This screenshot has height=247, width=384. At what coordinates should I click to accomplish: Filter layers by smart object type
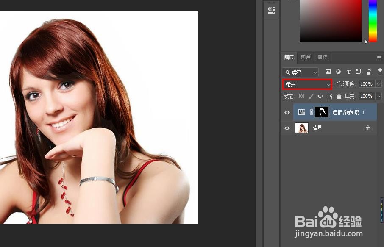[x=369, y=72]
